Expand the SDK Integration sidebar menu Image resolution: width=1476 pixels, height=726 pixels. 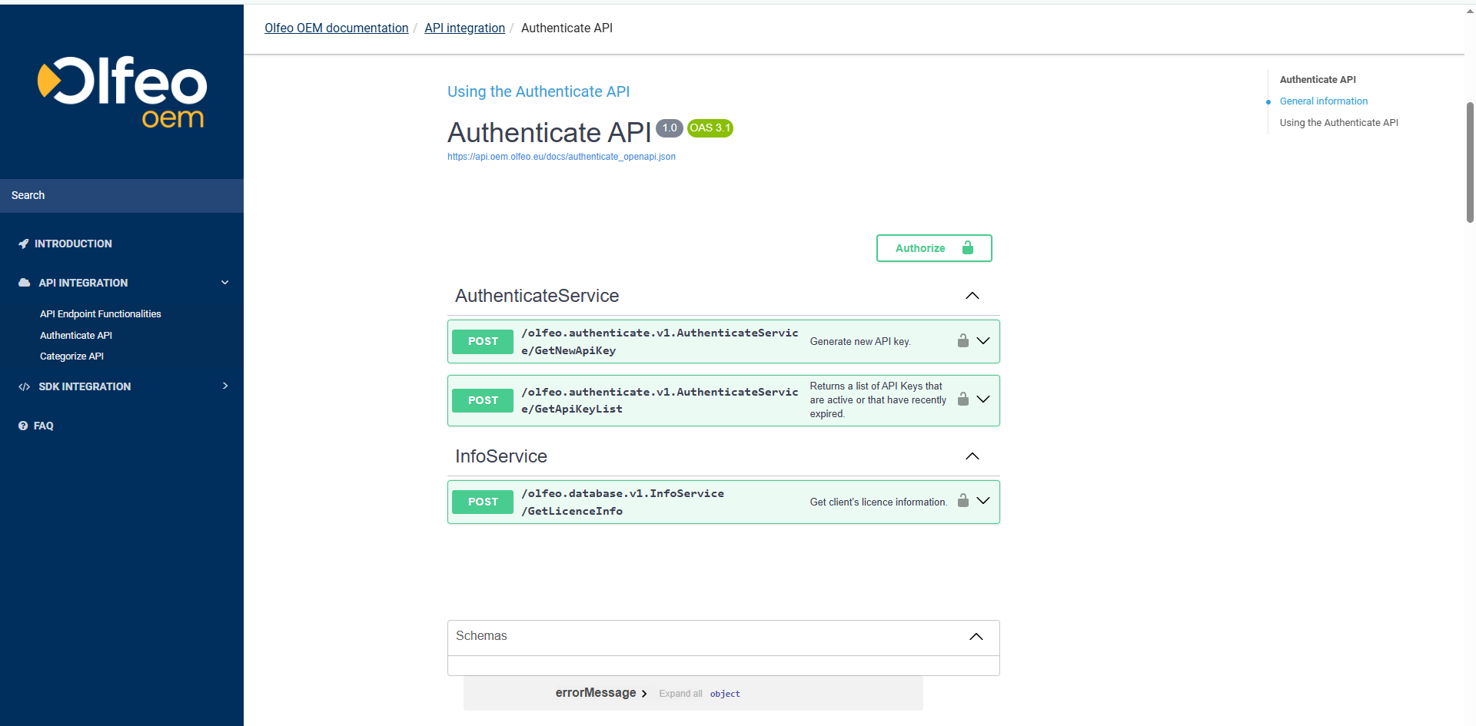225,386
